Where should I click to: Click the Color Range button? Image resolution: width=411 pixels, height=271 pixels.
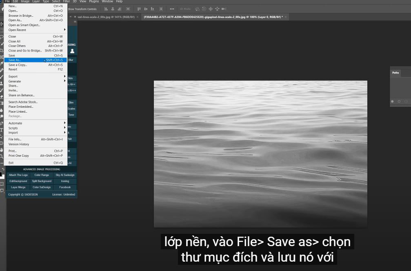point(42,175)
